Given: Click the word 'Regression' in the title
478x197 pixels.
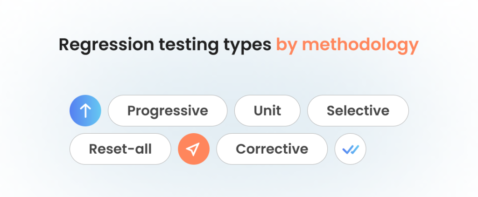Looking at the screenshot, I should [106, 45].
